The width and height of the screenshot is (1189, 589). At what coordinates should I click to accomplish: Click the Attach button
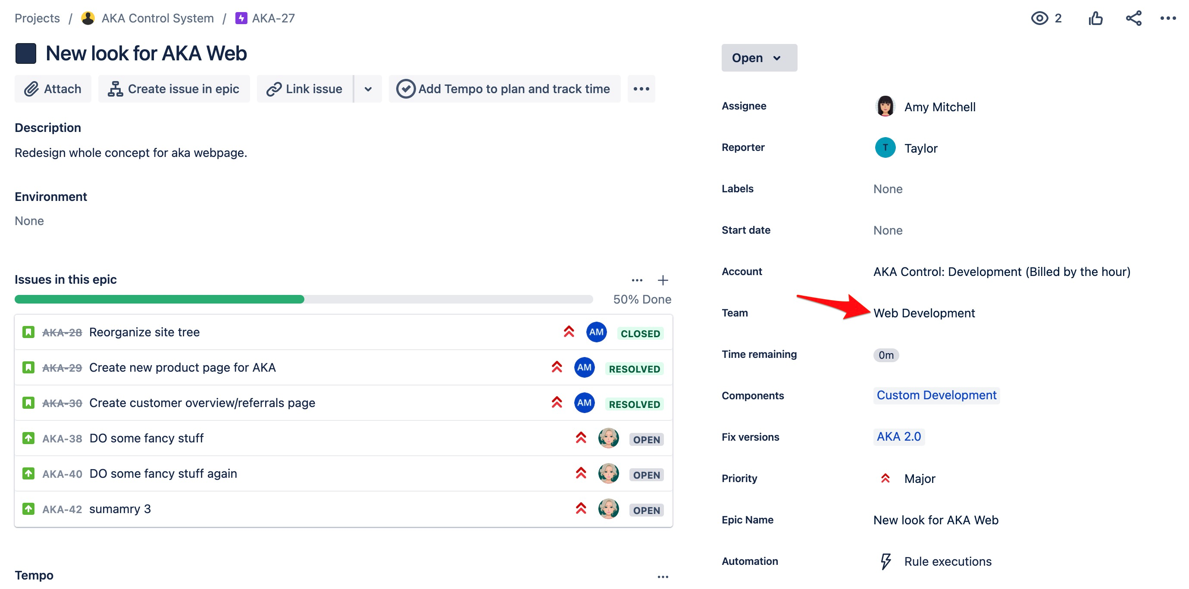[53, 89]
